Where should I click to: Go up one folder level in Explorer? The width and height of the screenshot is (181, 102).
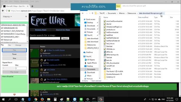(92, 13)
